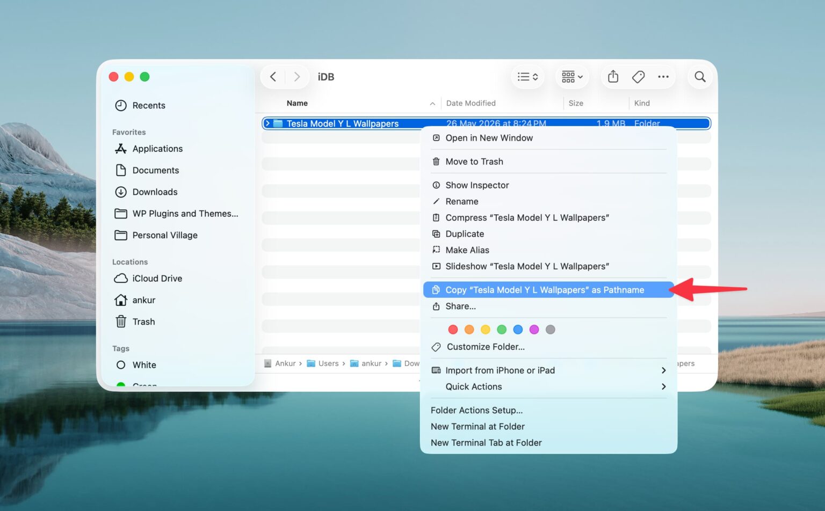Expand the Tesla Model Y L Wallpapers folder
Screen dimensions: 825x511
coord(267,123)
